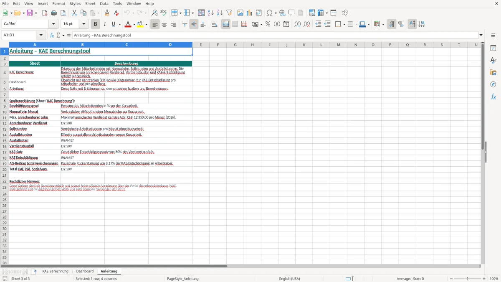Open special character dropdown arrow

coord(276,13)
